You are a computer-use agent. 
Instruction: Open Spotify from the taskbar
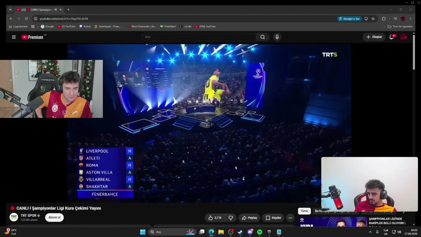coord(260,232)
